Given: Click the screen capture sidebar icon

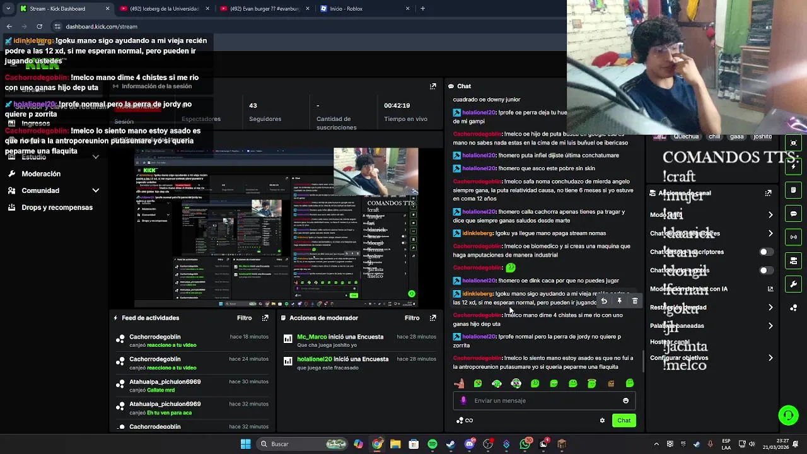Looking at the screenshot, I should coord(794,143).
